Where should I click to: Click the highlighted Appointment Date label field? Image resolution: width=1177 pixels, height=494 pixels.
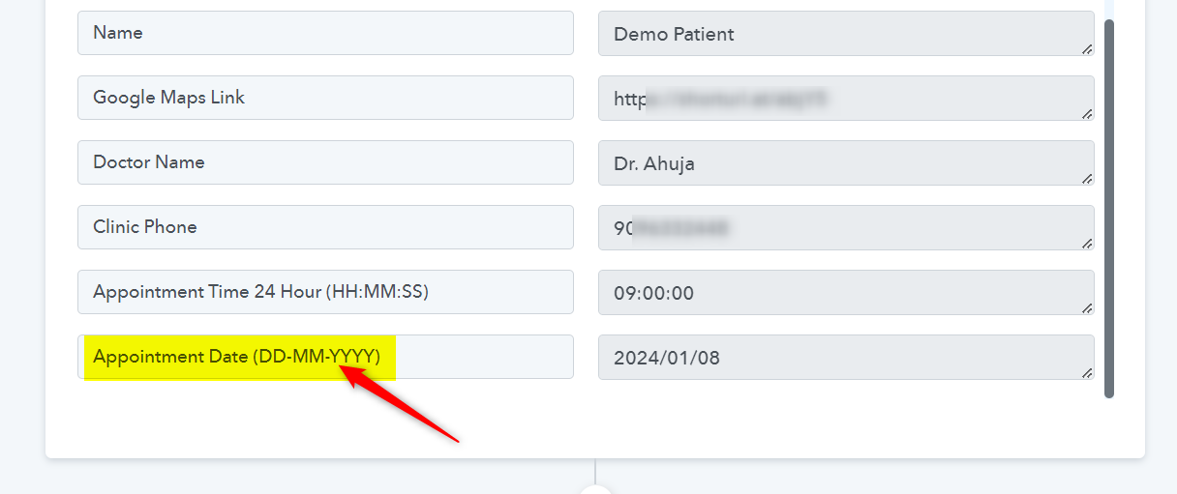click(x=325, y=357)
